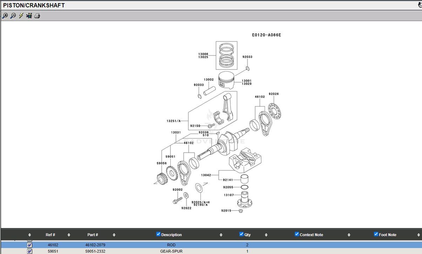This screenshot has height=254, width=422.
Task: Select part number 46102-2079 in table
Action: (95, 245)
